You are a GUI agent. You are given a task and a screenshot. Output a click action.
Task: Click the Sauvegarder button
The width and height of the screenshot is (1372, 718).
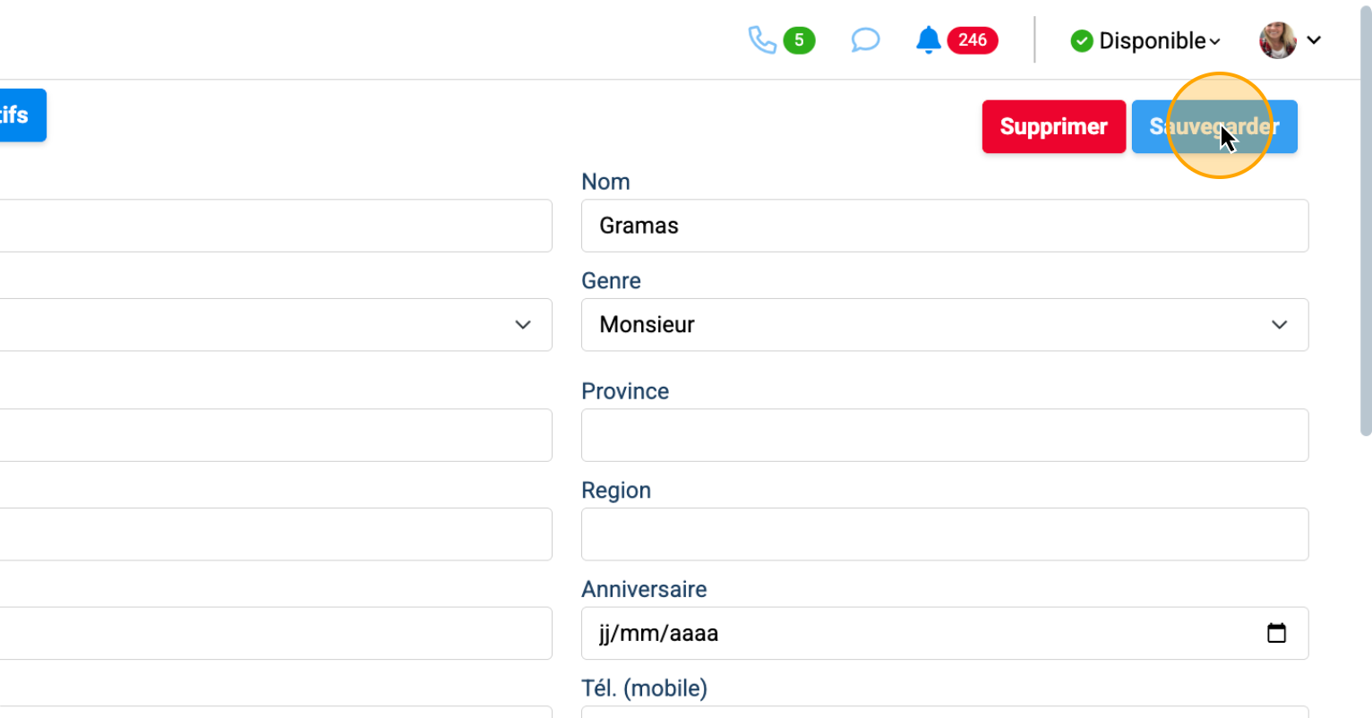(x=1213, y=127)
